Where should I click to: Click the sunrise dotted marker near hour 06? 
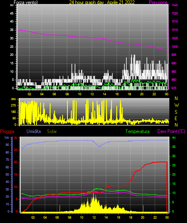point(60,208)
